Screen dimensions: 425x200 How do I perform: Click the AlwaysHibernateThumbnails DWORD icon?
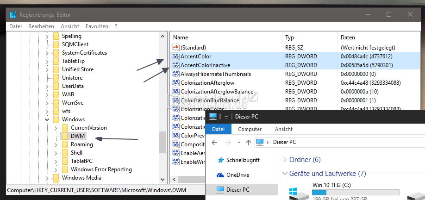[176, 74]
